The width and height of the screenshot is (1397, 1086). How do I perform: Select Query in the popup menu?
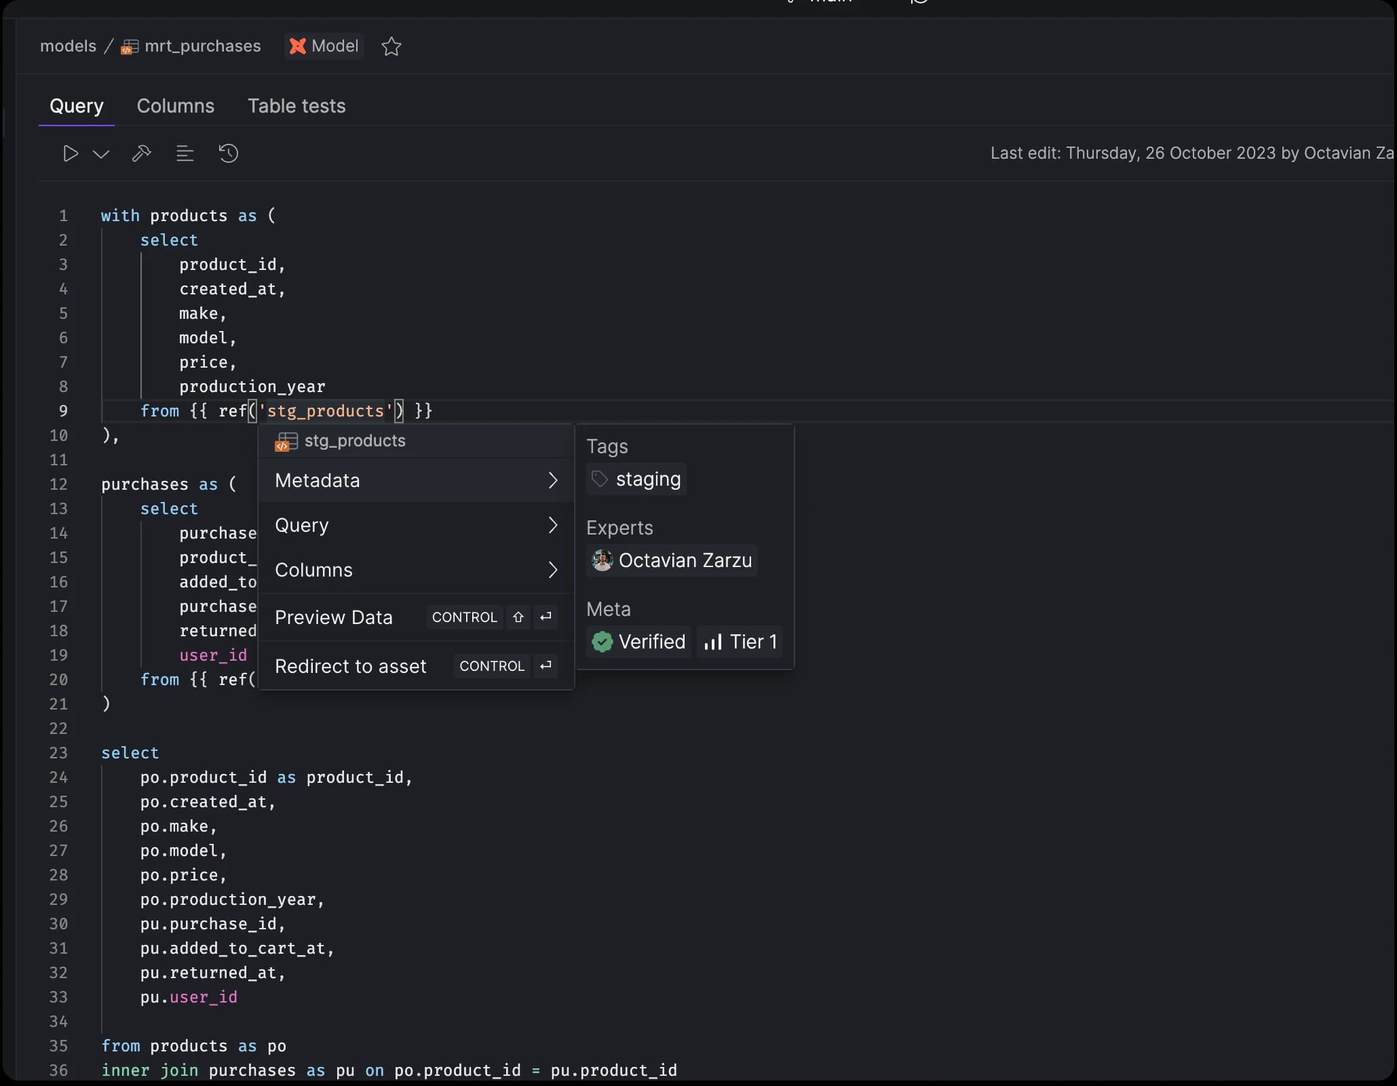tap(416, 525)
